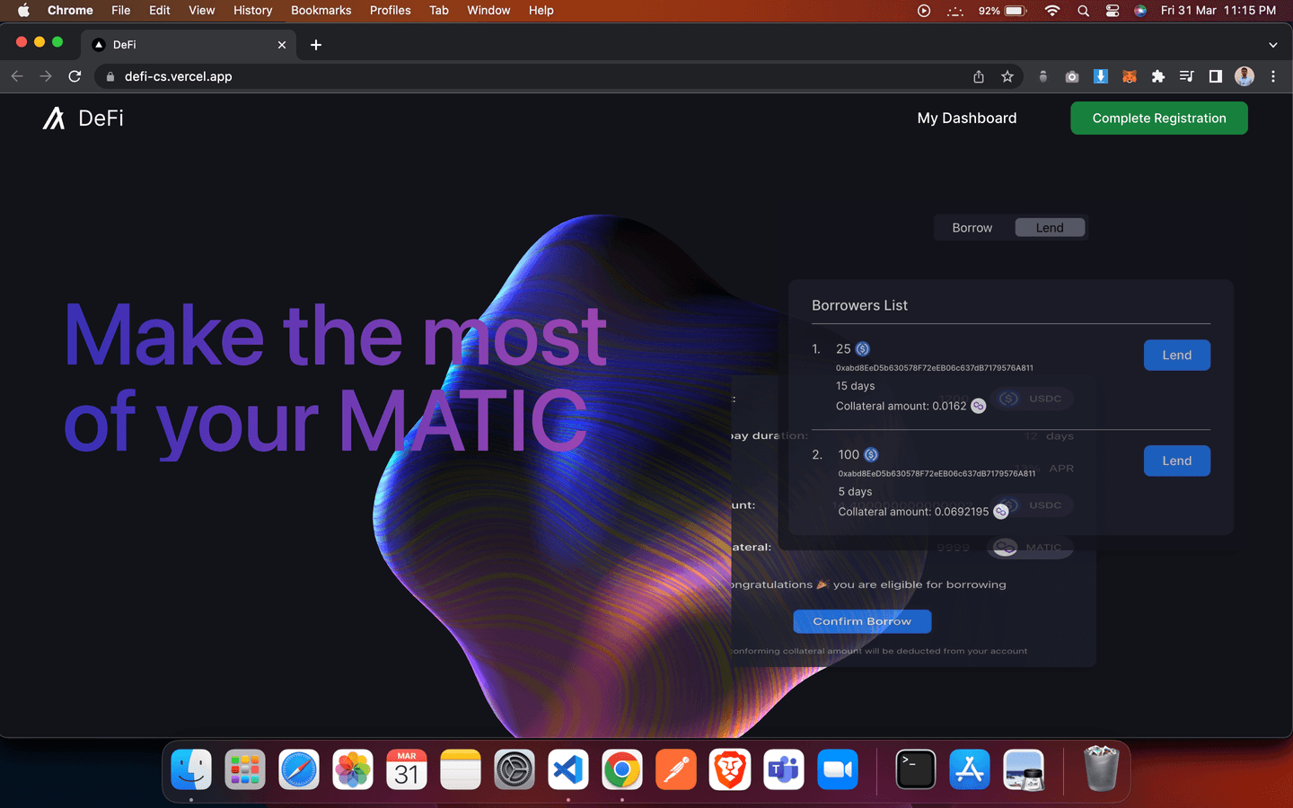The width and height of the screenshot is (1293, 808).
Task: Go back to the previous page
Action: [17, 76]
